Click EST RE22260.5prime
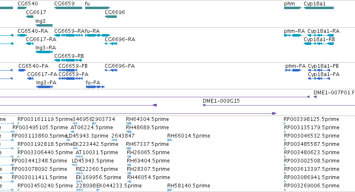The height and width of the screenshot is (192, 355). coord(97,169)
